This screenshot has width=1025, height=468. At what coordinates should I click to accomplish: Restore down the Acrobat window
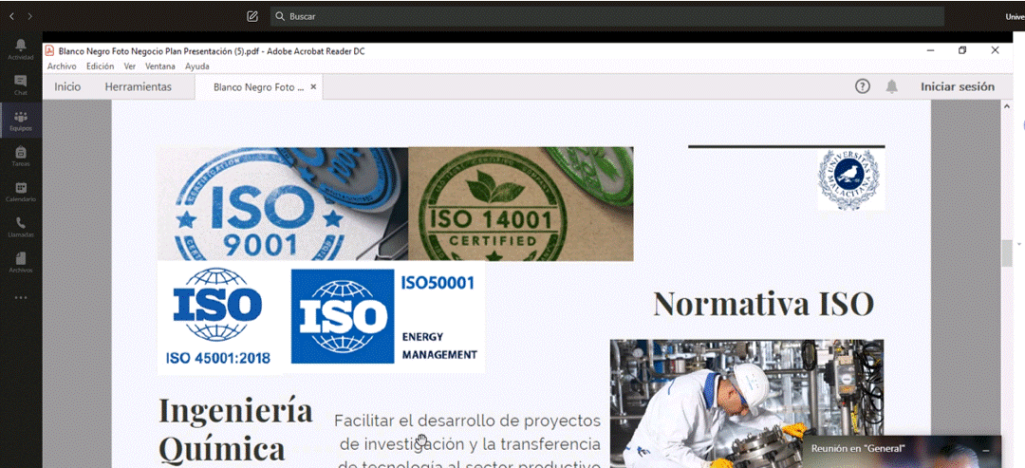[962, 50]
